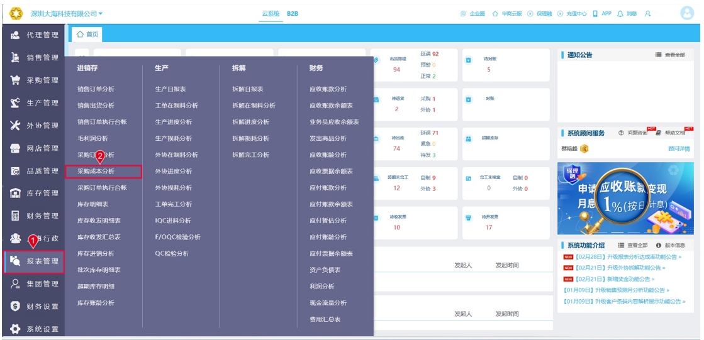Open QC检验分析 report
Screen dimensions: 704x340
[172, 253]
